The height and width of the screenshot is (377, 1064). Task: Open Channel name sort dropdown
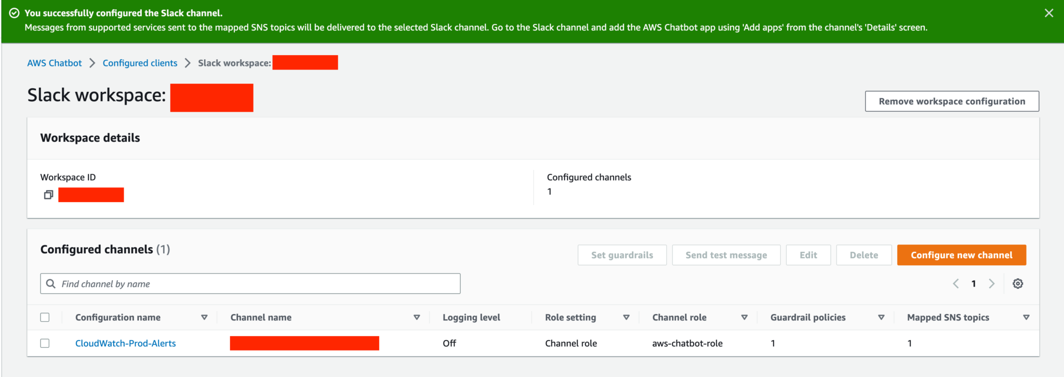coord(416,317)
